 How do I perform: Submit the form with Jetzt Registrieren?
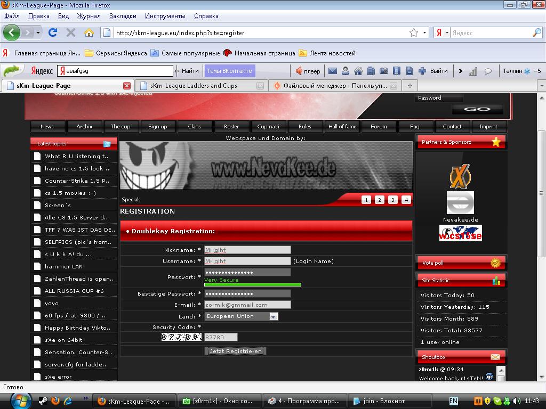tap(235, 351)
